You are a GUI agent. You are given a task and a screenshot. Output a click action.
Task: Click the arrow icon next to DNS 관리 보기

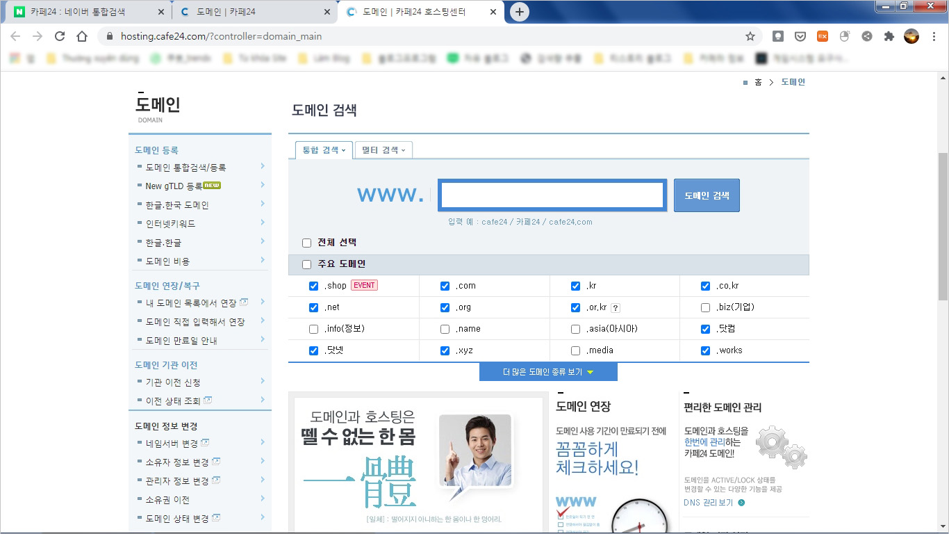(x=741, y=503)
